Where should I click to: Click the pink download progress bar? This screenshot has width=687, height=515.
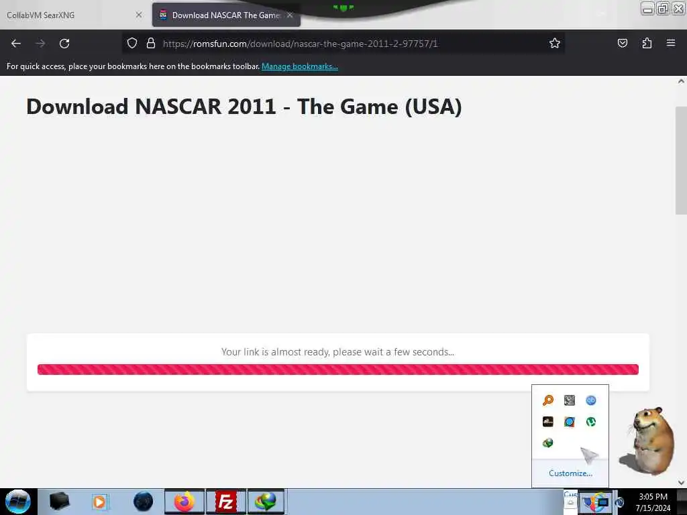point(338,369)
